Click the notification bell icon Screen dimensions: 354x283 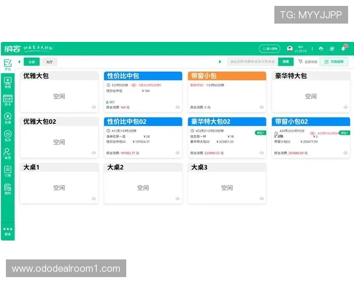344,48
